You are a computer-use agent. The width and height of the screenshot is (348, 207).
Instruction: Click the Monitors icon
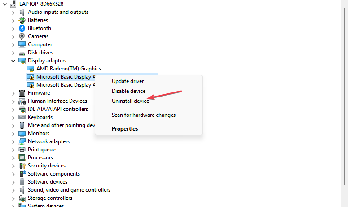(x=22, y=133)
